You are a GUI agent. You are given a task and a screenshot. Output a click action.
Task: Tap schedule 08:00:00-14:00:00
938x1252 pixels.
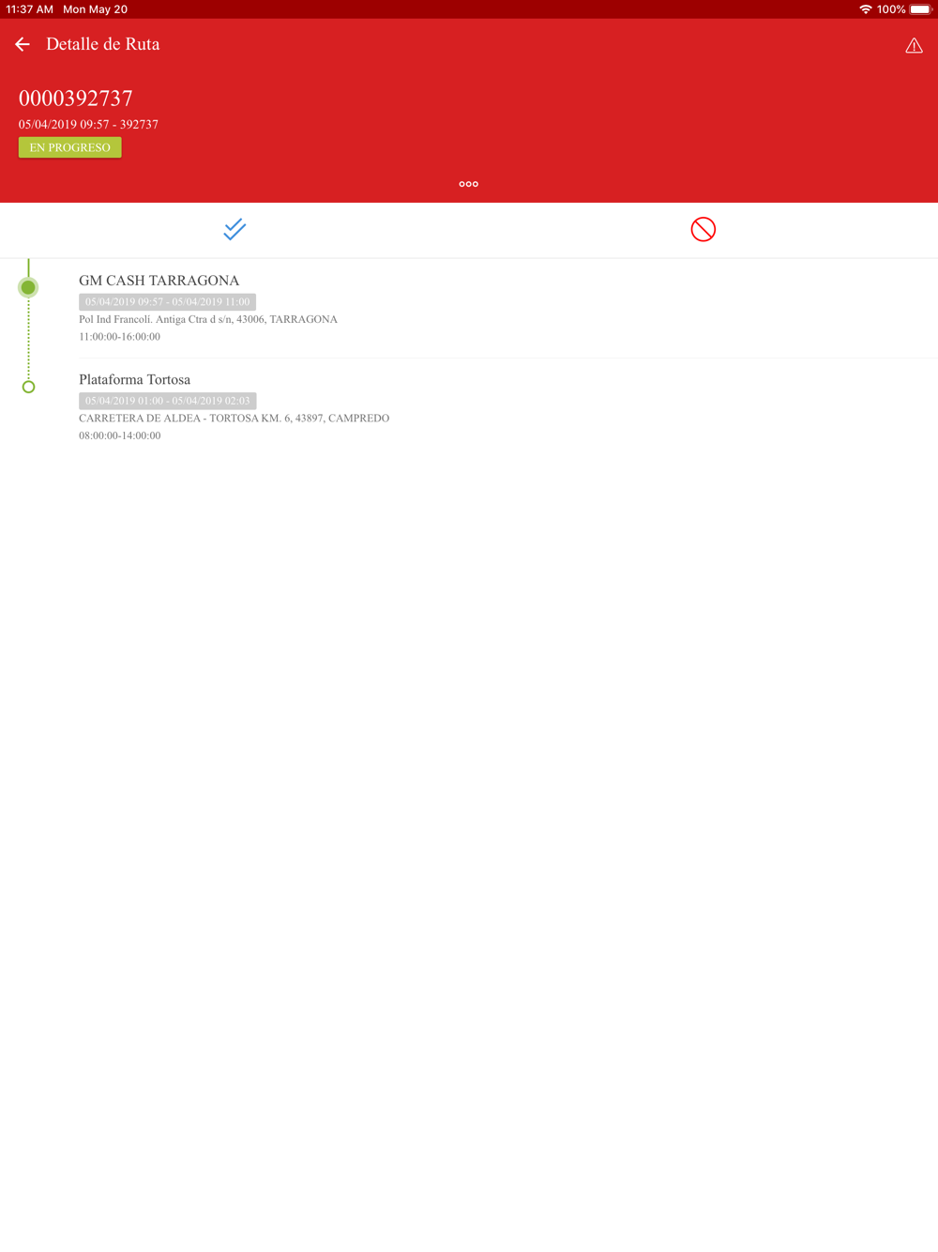click(x=120, y=435)
